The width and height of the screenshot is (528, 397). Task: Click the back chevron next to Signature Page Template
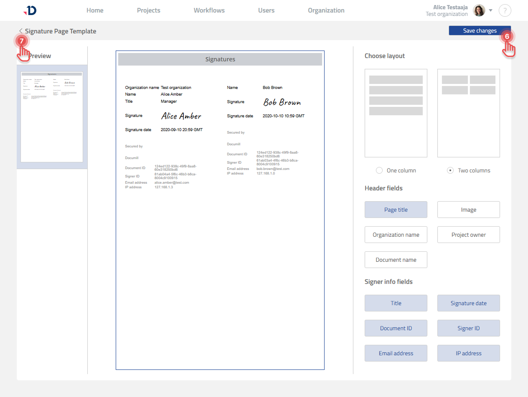[x=20, y=31]
